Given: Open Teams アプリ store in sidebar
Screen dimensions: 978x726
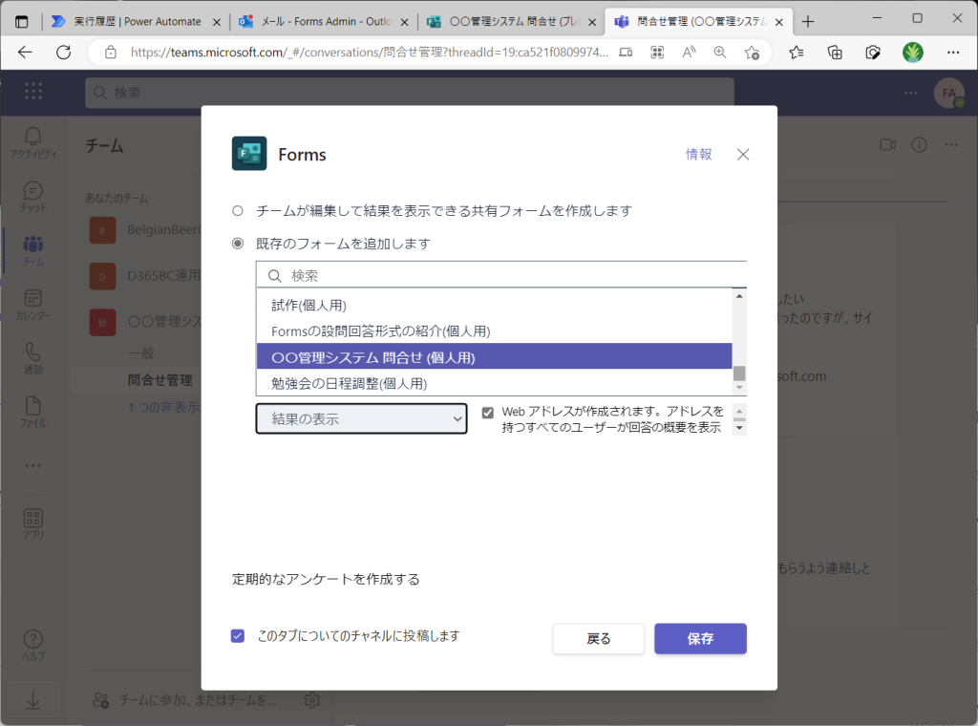Looking at the screenshot, I should [33, 523].
